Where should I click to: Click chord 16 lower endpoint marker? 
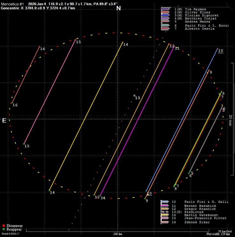(x=11, y=103)
